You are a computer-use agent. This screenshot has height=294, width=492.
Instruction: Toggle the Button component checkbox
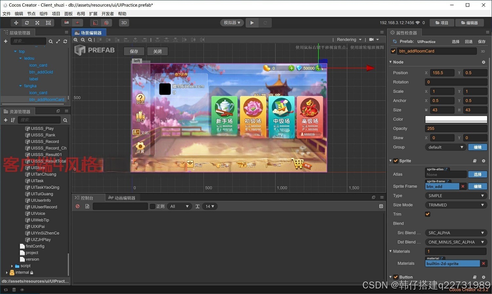pos(396,277)
